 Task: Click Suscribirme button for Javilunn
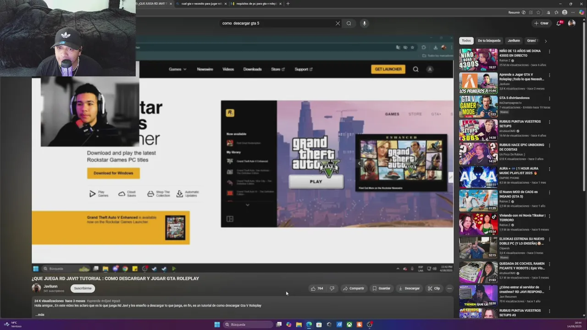pos(83,288)
